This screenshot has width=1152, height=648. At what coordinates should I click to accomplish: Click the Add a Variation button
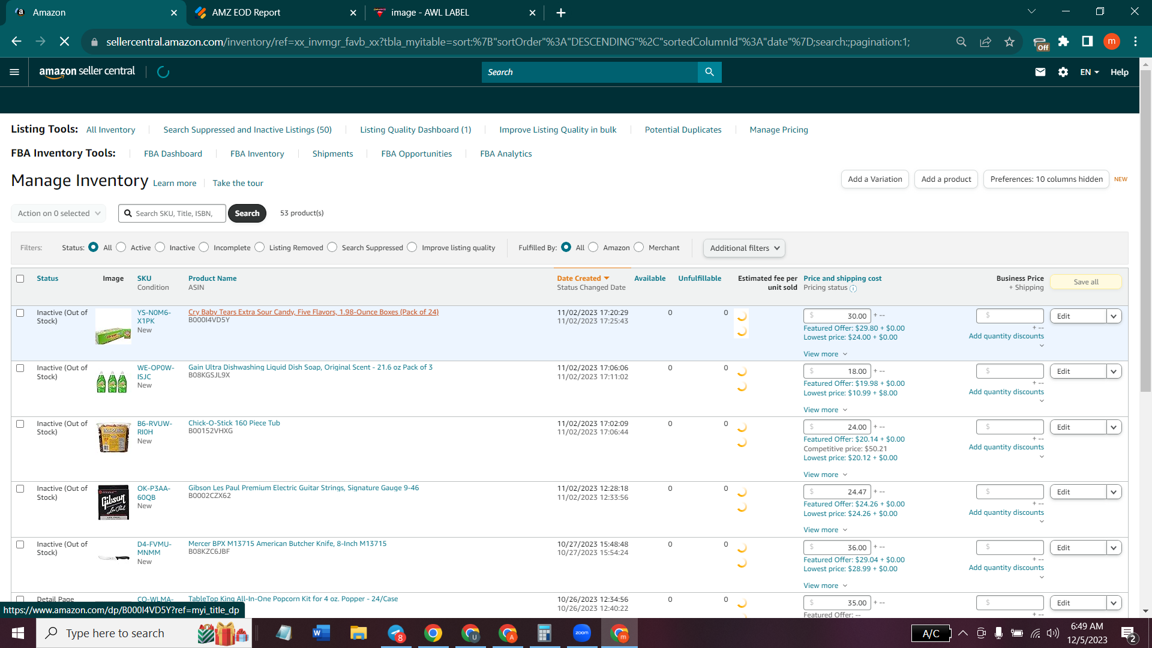pyautogui.click(x=875, y=179)
